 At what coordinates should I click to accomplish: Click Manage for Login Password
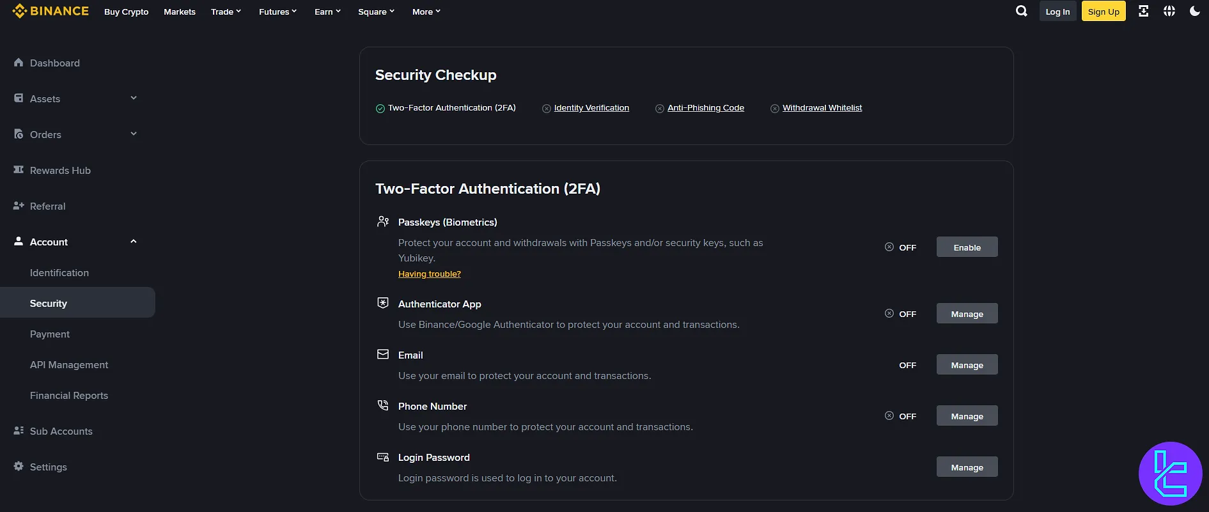click(x=967, y=467)
